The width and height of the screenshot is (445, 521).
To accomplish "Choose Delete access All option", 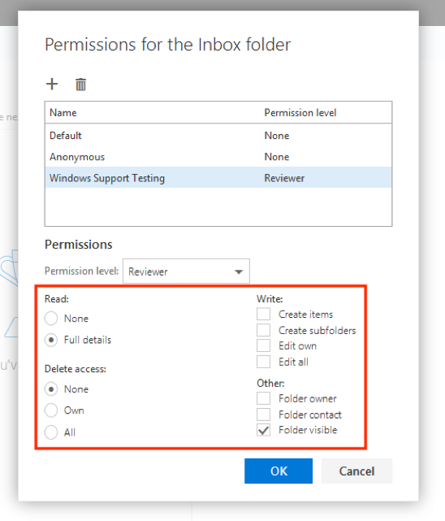I will coord(51,432).
